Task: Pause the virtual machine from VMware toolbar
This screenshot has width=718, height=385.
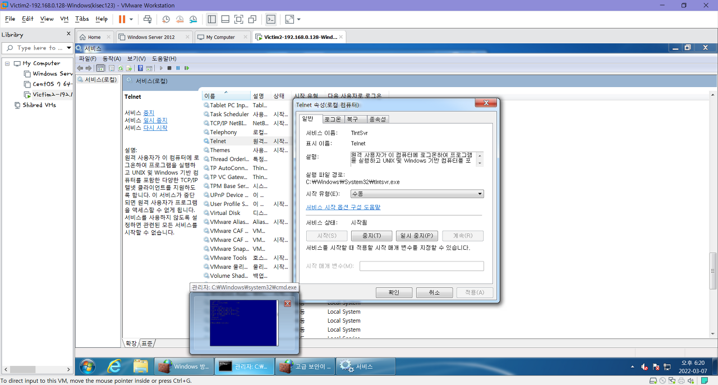Action: coord(122,19)
